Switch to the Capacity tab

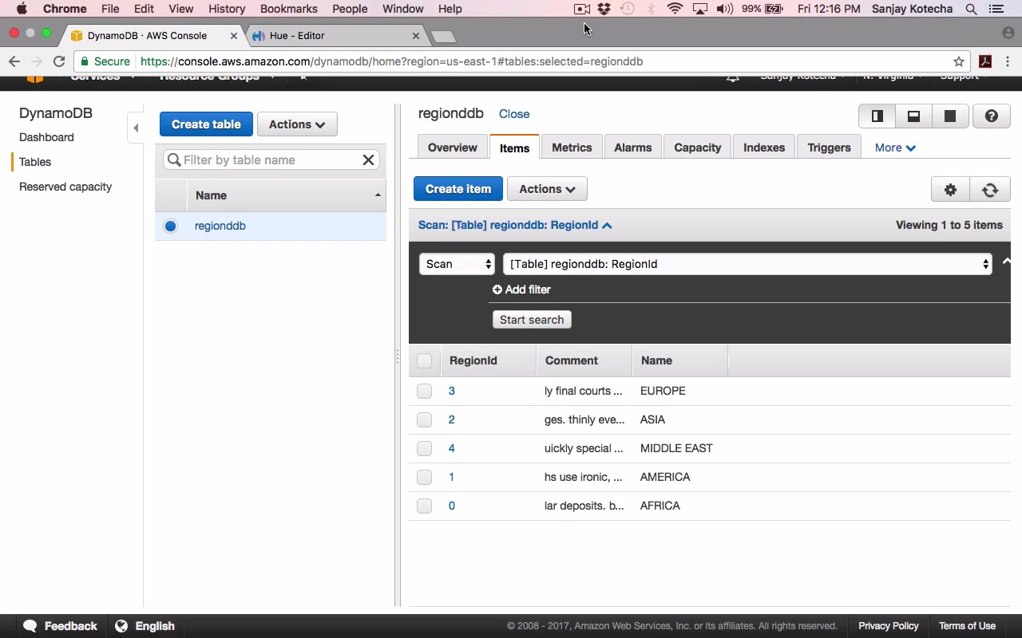(x=697, y=148)
